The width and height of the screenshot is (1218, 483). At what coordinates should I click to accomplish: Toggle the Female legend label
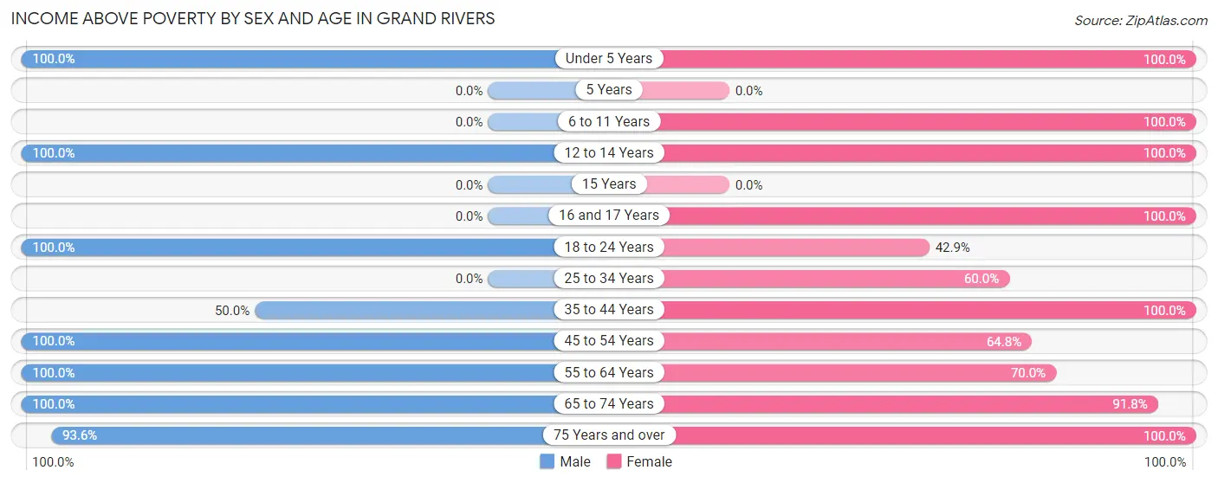click(649, 462)
